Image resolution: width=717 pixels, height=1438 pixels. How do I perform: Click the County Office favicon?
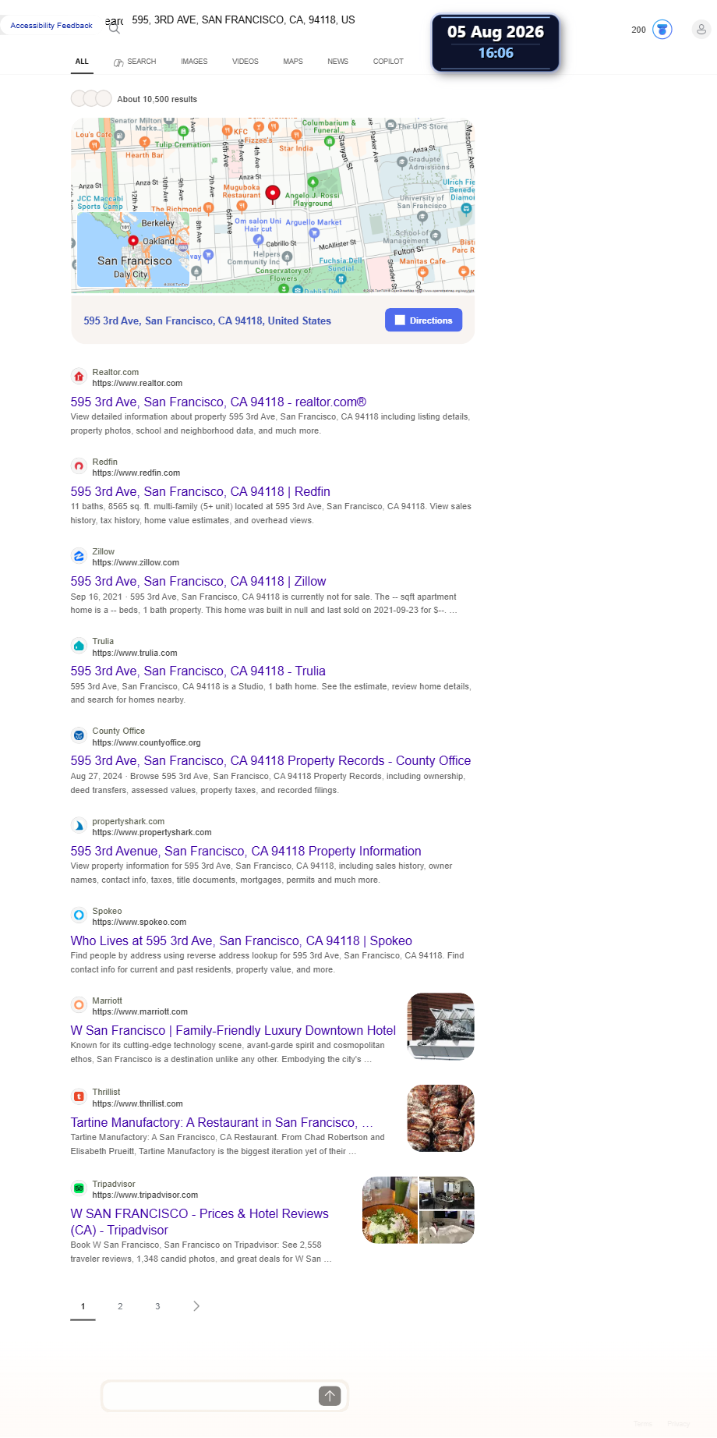coord(79,736)
